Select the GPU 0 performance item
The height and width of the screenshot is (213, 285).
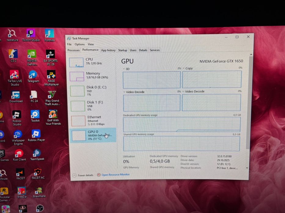coord(93,135)
